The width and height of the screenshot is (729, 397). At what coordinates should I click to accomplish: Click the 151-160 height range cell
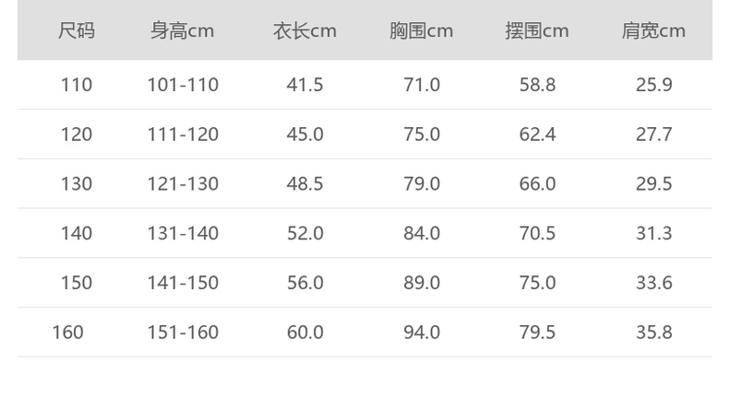click(x=183, y=332)
